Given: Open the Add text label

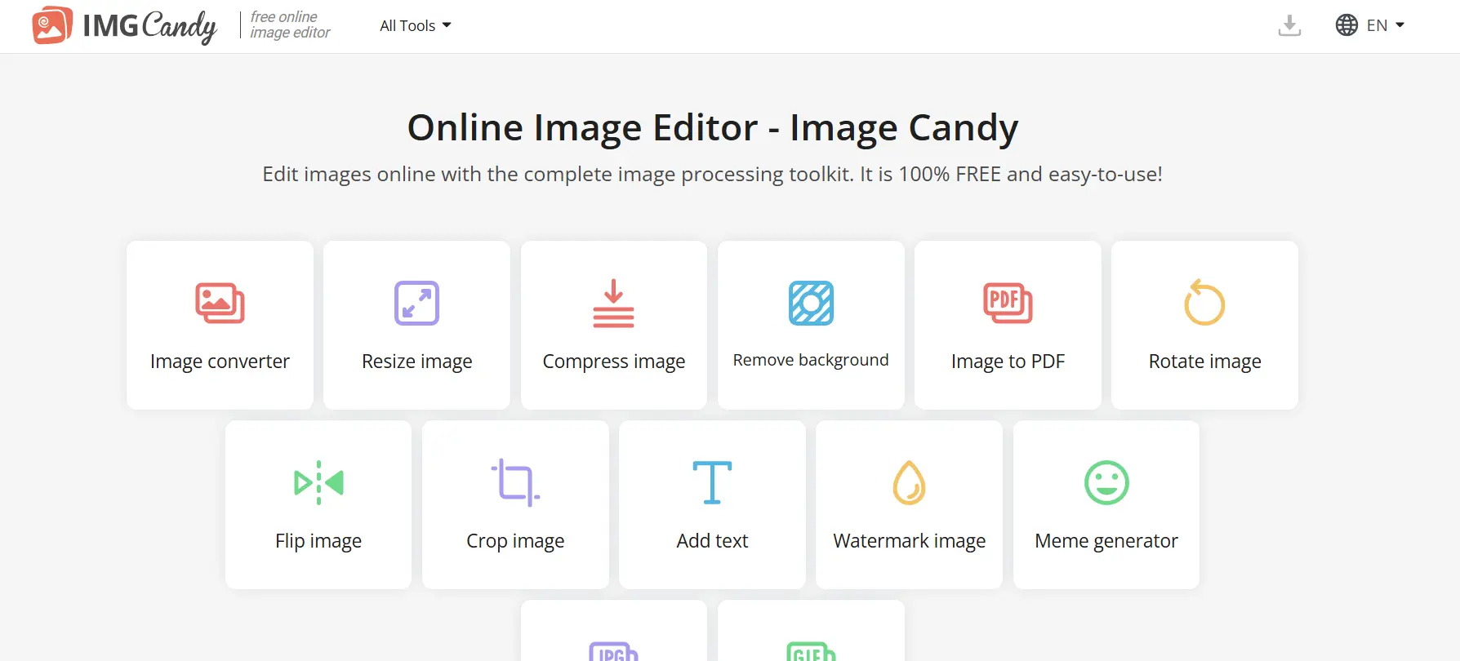Looking at the screenshot, I should 712,541.
